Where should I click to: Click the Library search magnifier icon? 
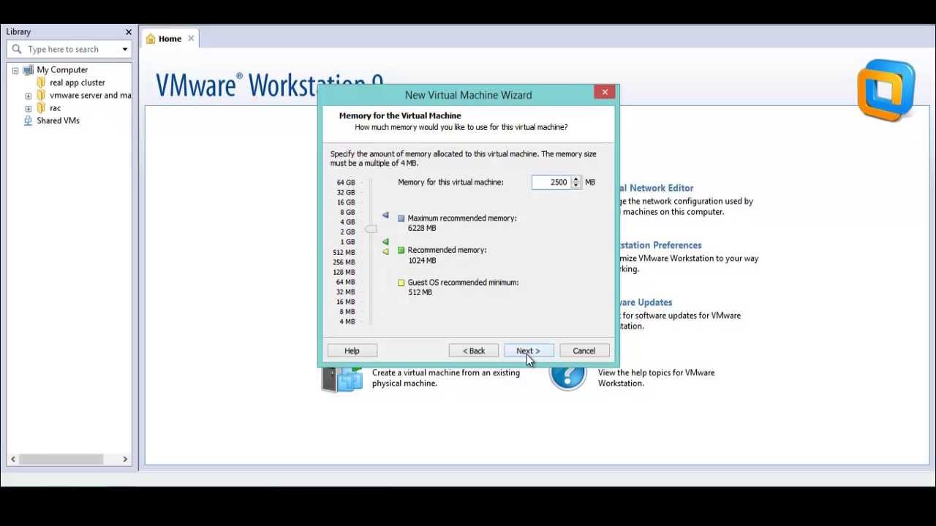17,49
